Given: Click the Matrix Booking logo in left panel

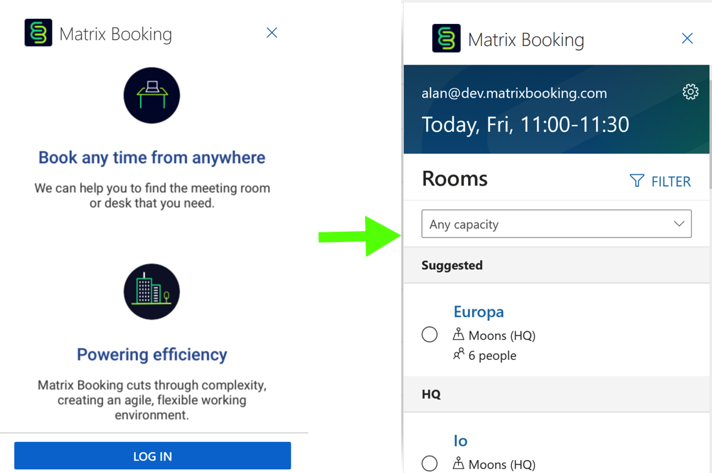Looking at the screenshot, I should click(38, 33).
